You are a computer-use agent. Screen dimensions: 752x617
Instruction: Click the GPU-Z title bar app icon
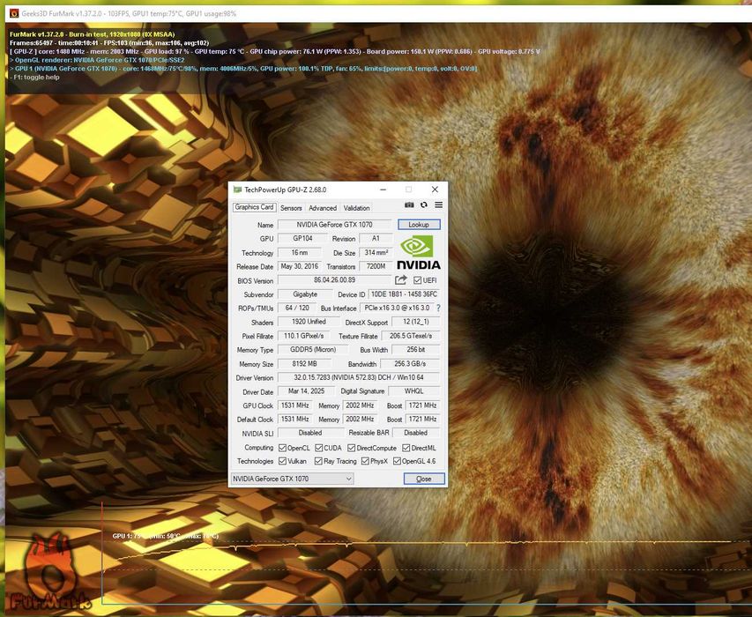(x=237, y=190)
